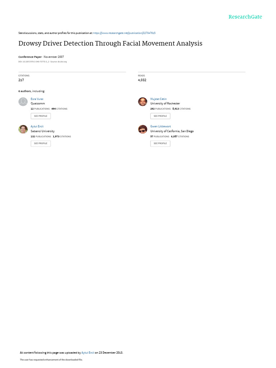Click the 4,032 reads count
The width and height of the screenshot is (276, 368).
(x=142, y=80)
